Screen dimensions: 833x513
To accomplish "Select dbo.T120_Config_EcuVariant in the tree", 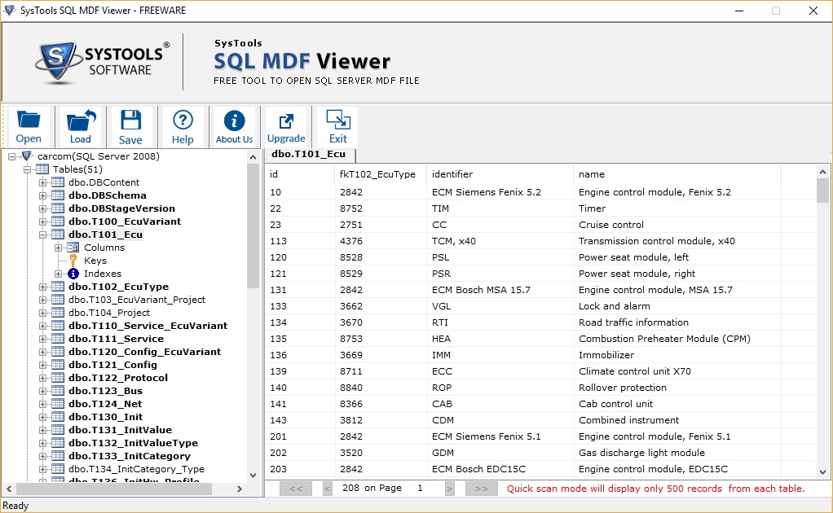I will 144,352.
